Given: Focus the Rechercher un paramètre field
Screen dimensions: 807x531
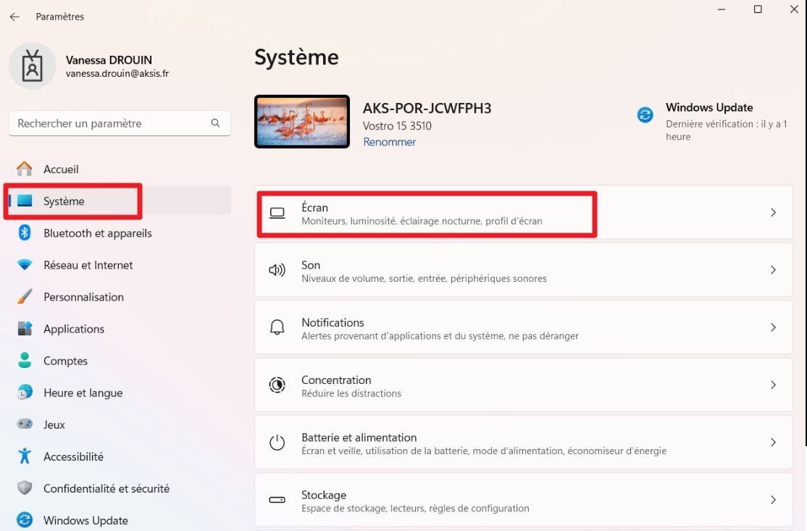Looking at the screenshot, I should click(x=120, y=123).
